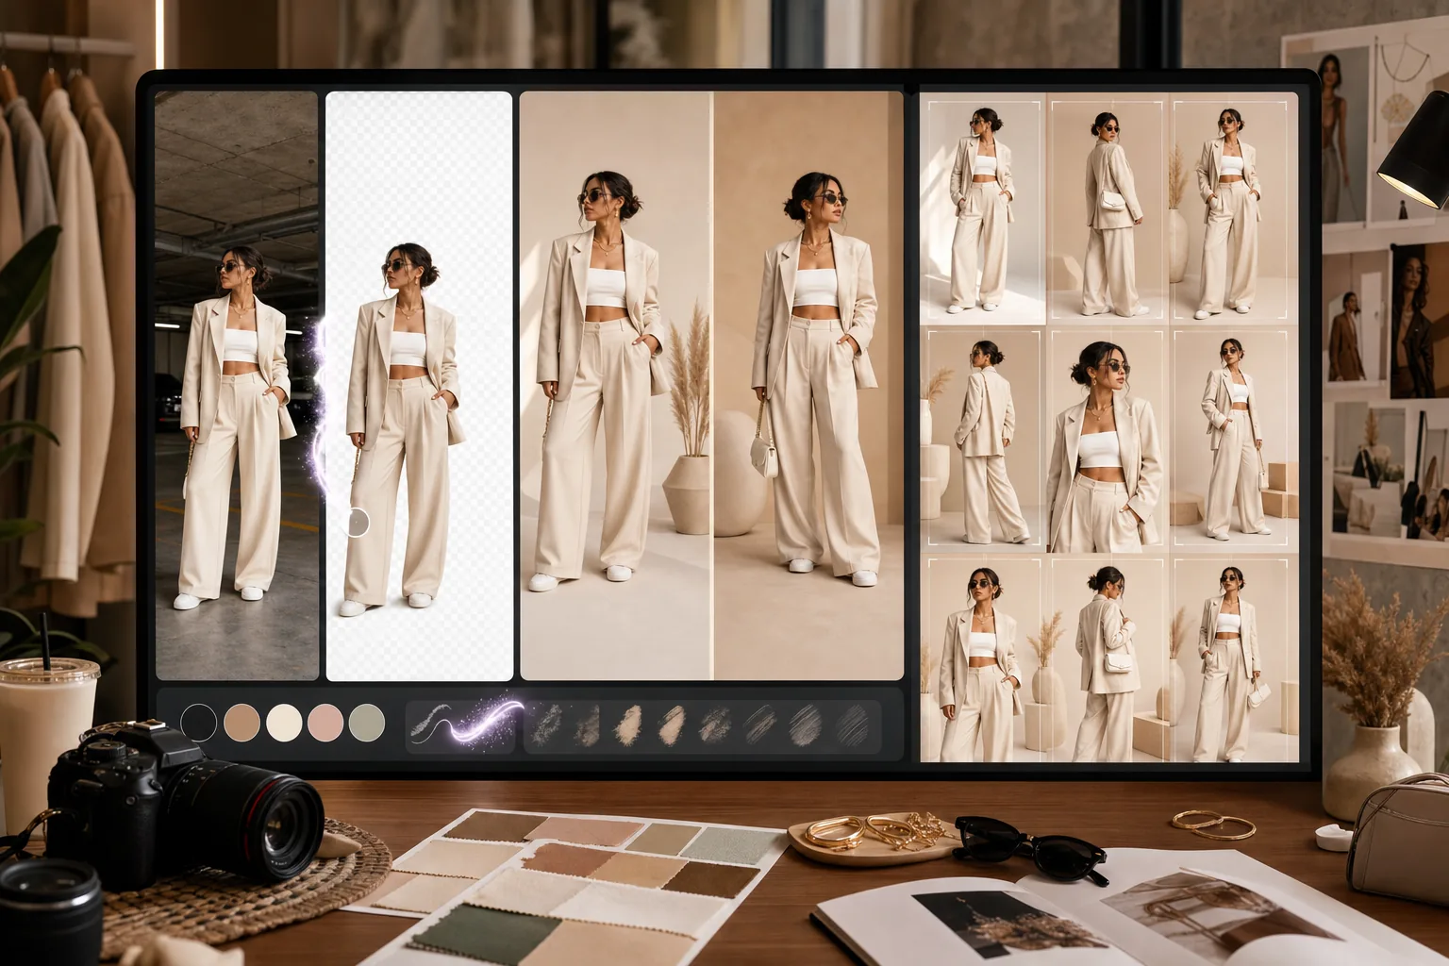Choose the eighth faint thin-line brush preset
The image size is (1449, 966).
(x=852, y=724)
